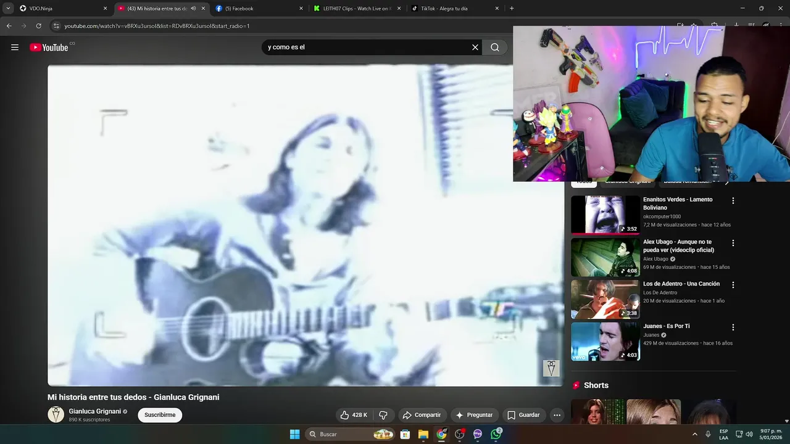Close the VDO.Ninja tab
790x444 pixels.
pyautogui.click(x=105, y=9)
